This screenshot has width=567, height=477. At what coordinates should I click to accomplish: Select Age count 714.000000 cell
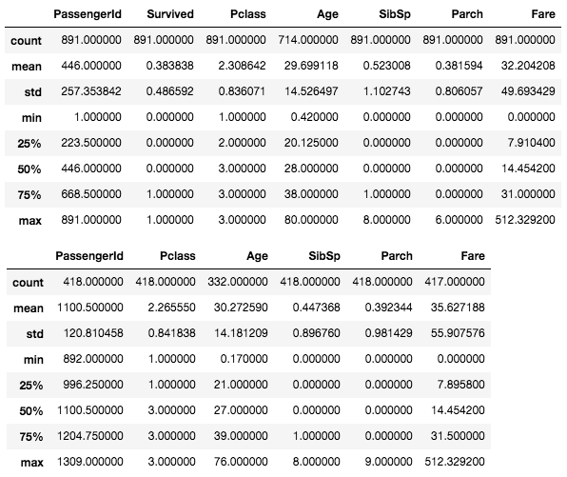[308, 40]
